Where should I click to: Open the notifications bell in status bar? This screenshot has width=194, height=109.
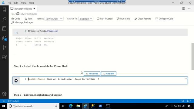pos(189,101)
